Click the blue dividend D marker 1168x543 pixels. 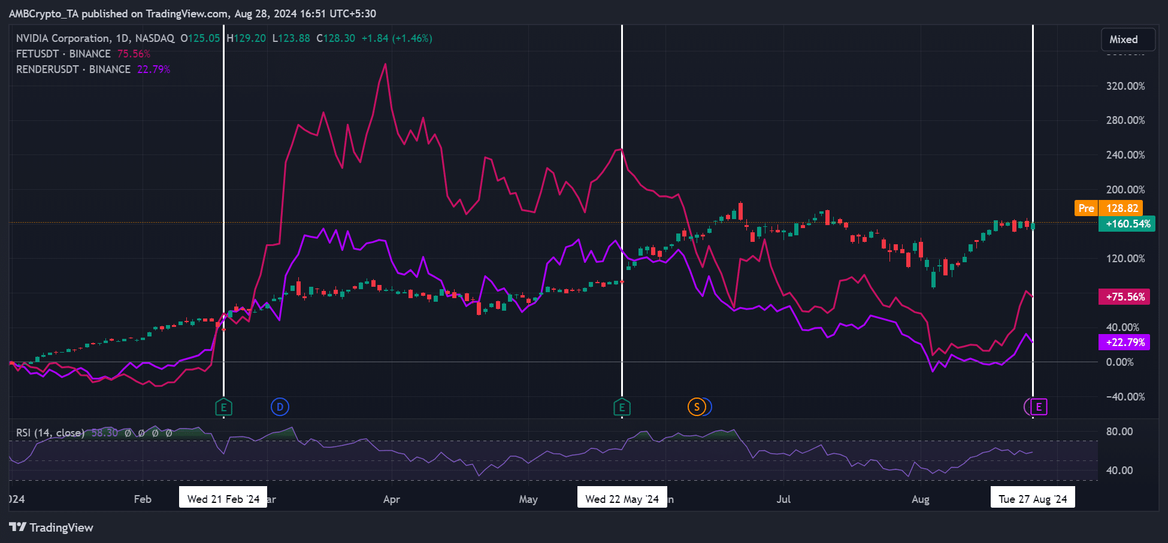click(280, 407)
